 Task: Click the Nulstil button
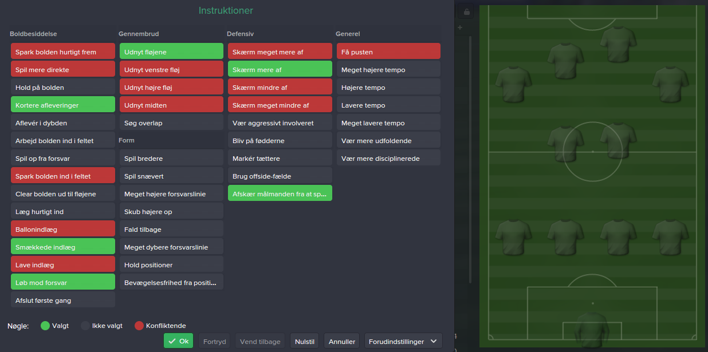pyautogui.click(x=304, y=341)
